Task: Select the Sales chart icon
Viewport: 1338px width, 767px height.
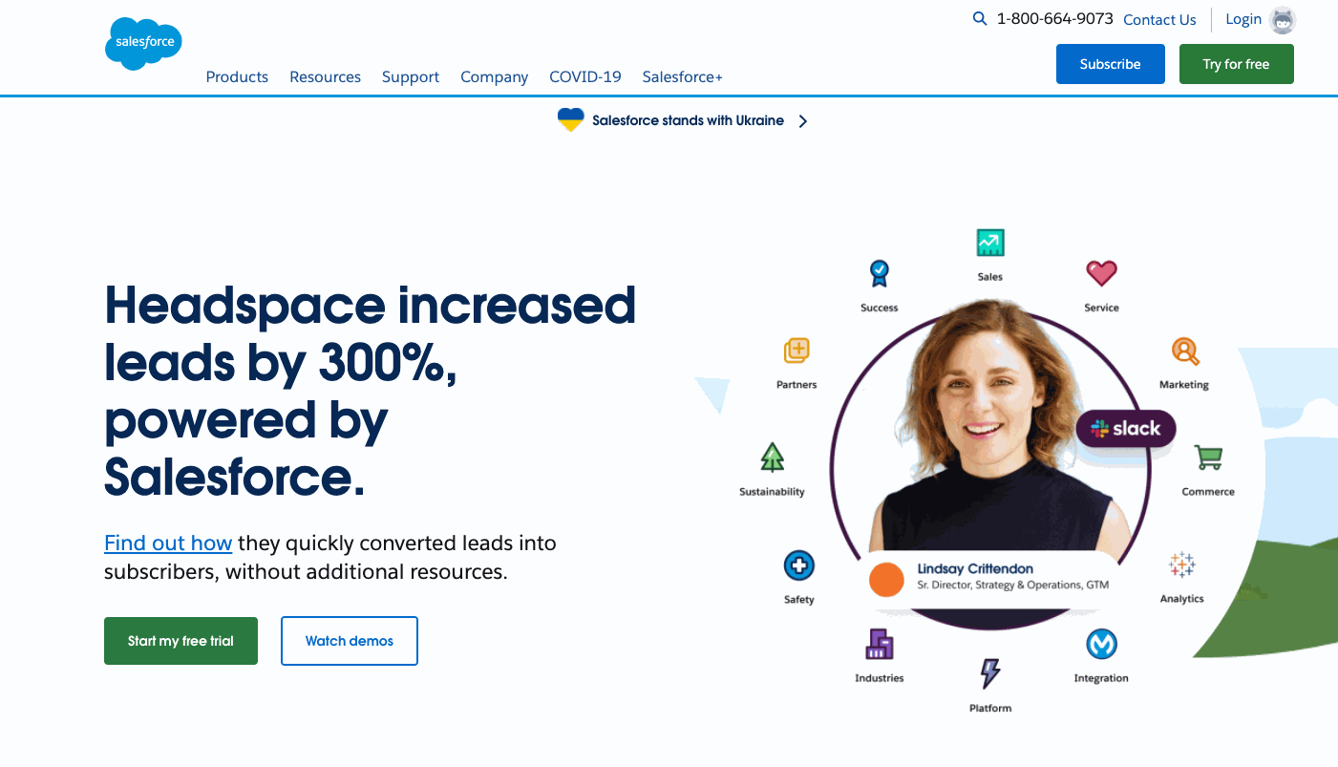Action: click(x=990, y=243)
